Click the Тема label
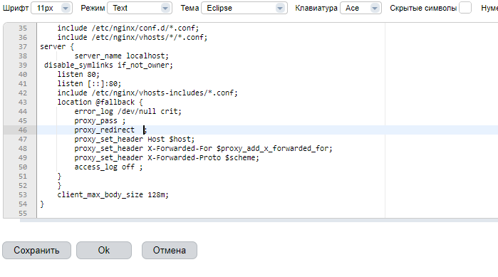This screenshot has width=498, height=277. pos(190,8)
